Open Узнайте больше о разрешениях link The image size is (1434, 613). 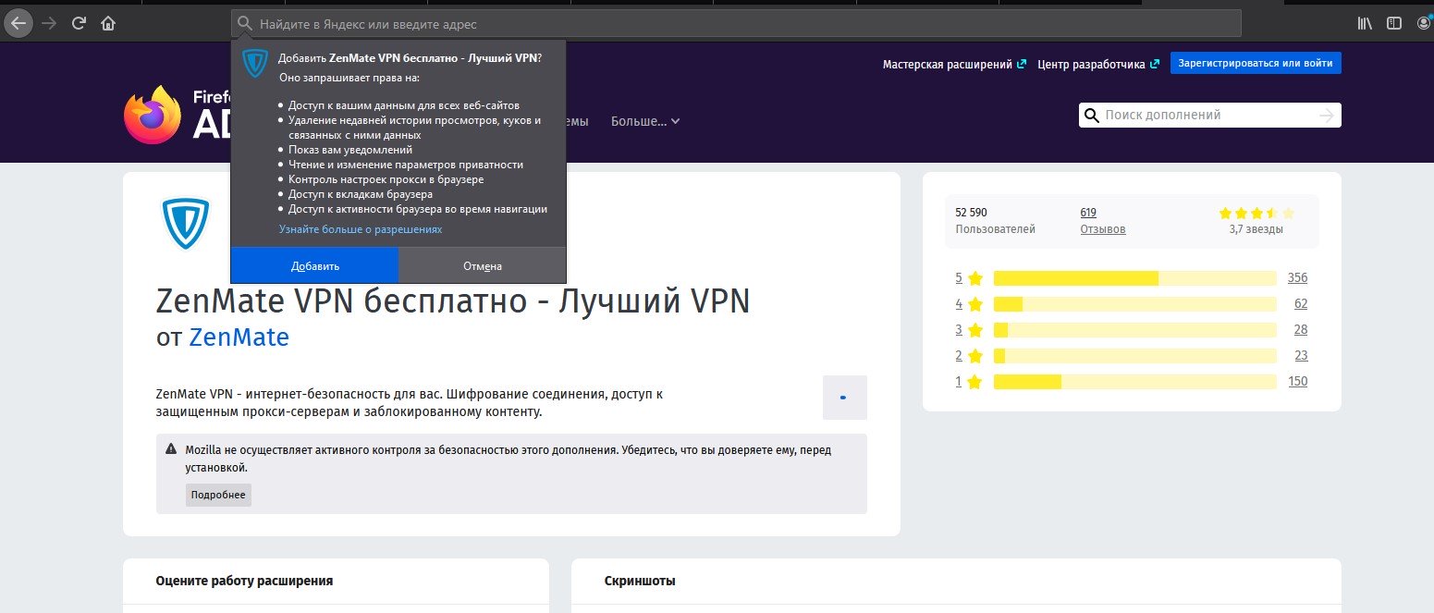click(x=361, y=229)
